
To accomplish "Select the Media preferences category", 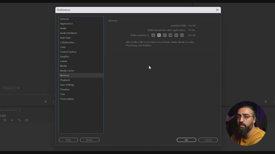I will tap(81, 66).
